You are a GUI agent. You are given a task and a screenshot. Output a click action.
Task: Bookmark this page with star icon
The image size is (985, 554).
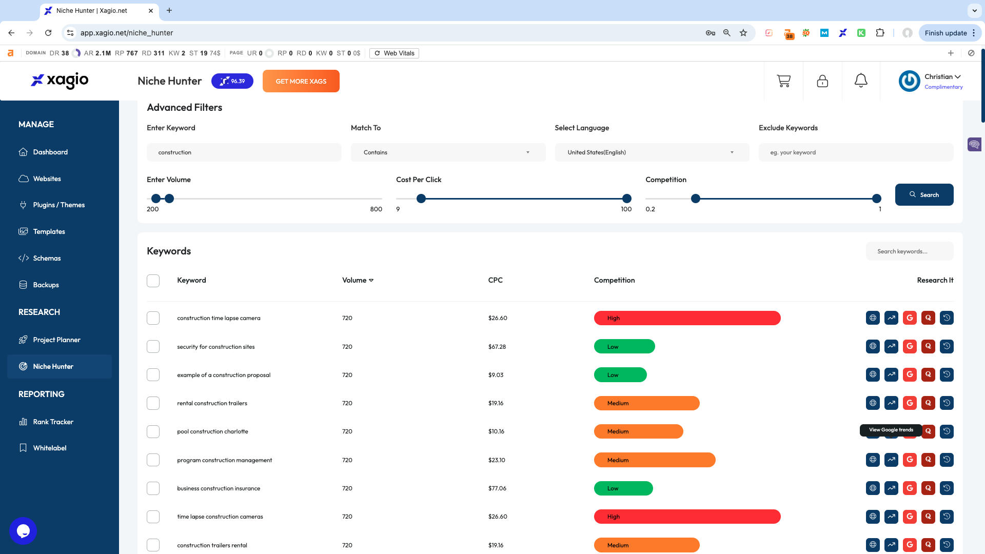[743, 33]
